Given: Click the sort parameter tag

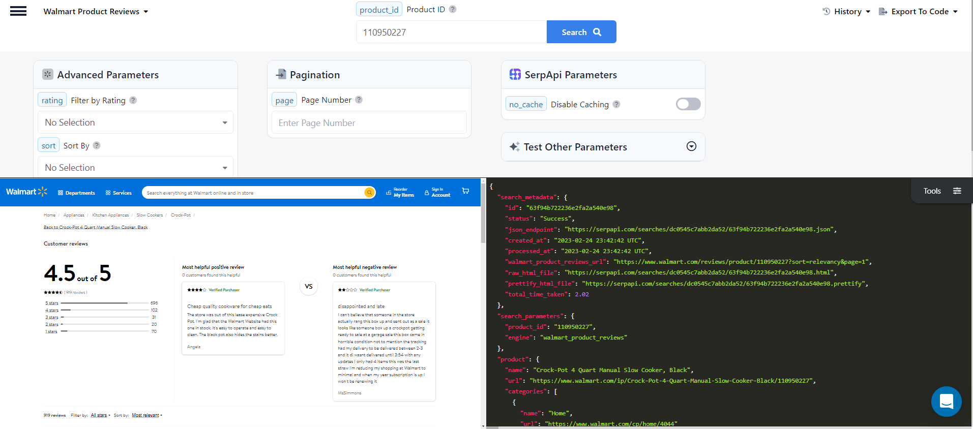Looking at the screenshot, I should (48, 145).
